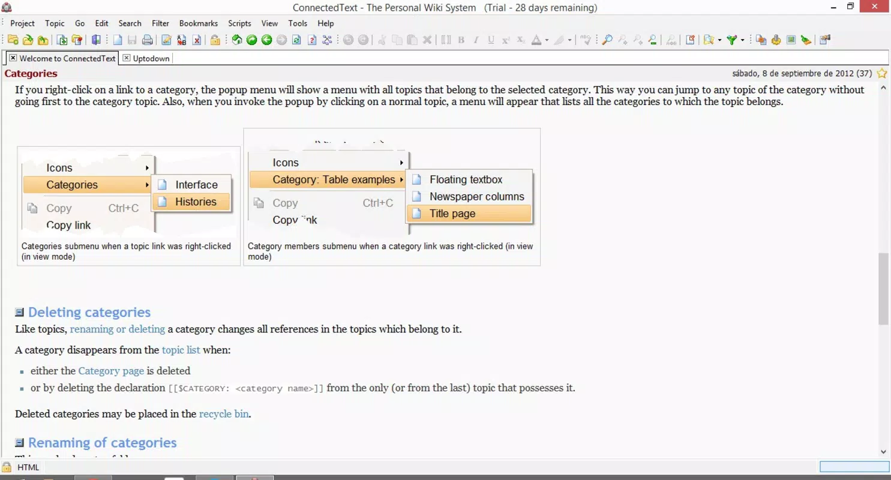
Task: Close the Welcome to ConnectedText tab
Action: click(13, 58)
